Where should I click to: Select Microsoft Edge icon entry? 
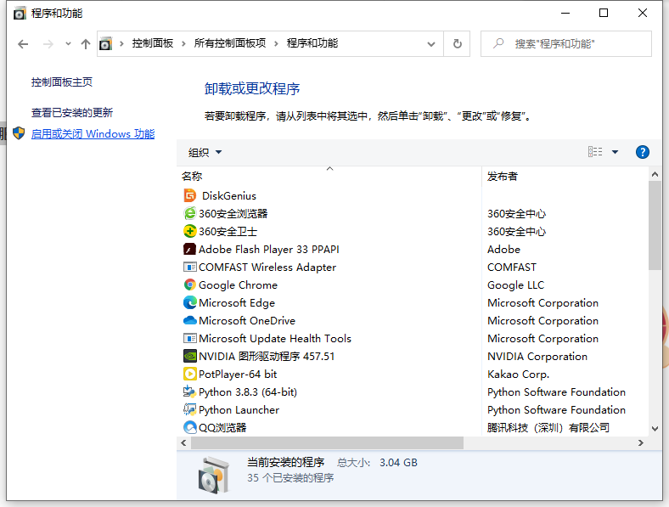point(190,303)
